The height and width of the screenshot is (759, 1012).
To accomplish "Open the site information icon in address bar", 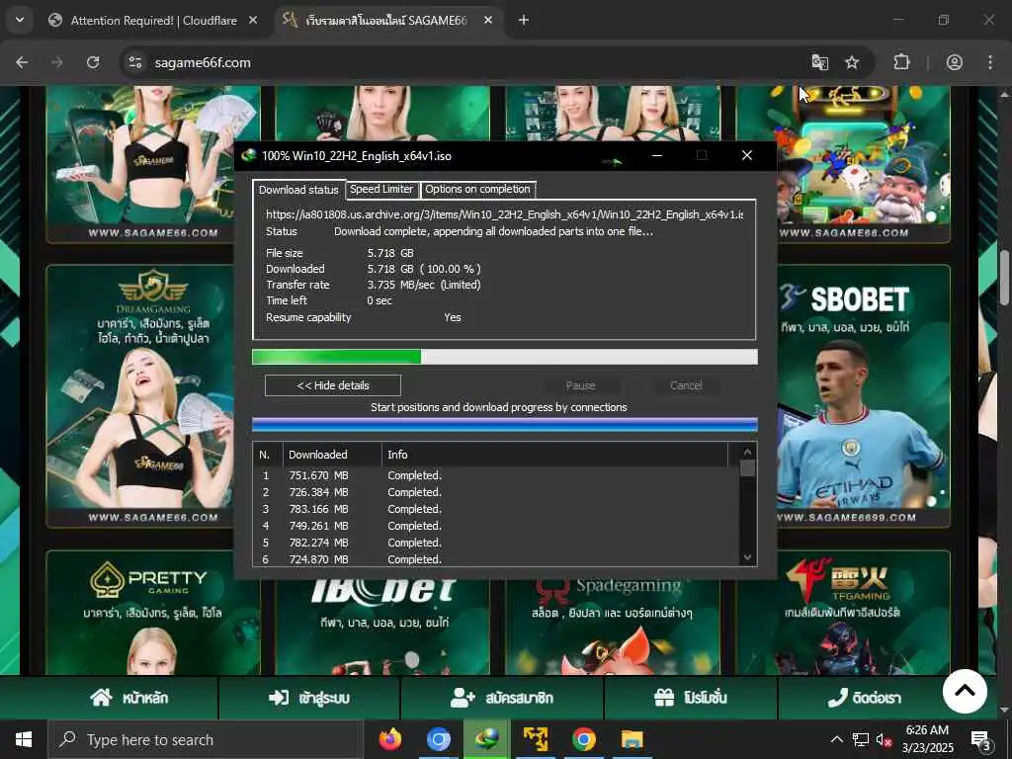I will coord(134,62).
